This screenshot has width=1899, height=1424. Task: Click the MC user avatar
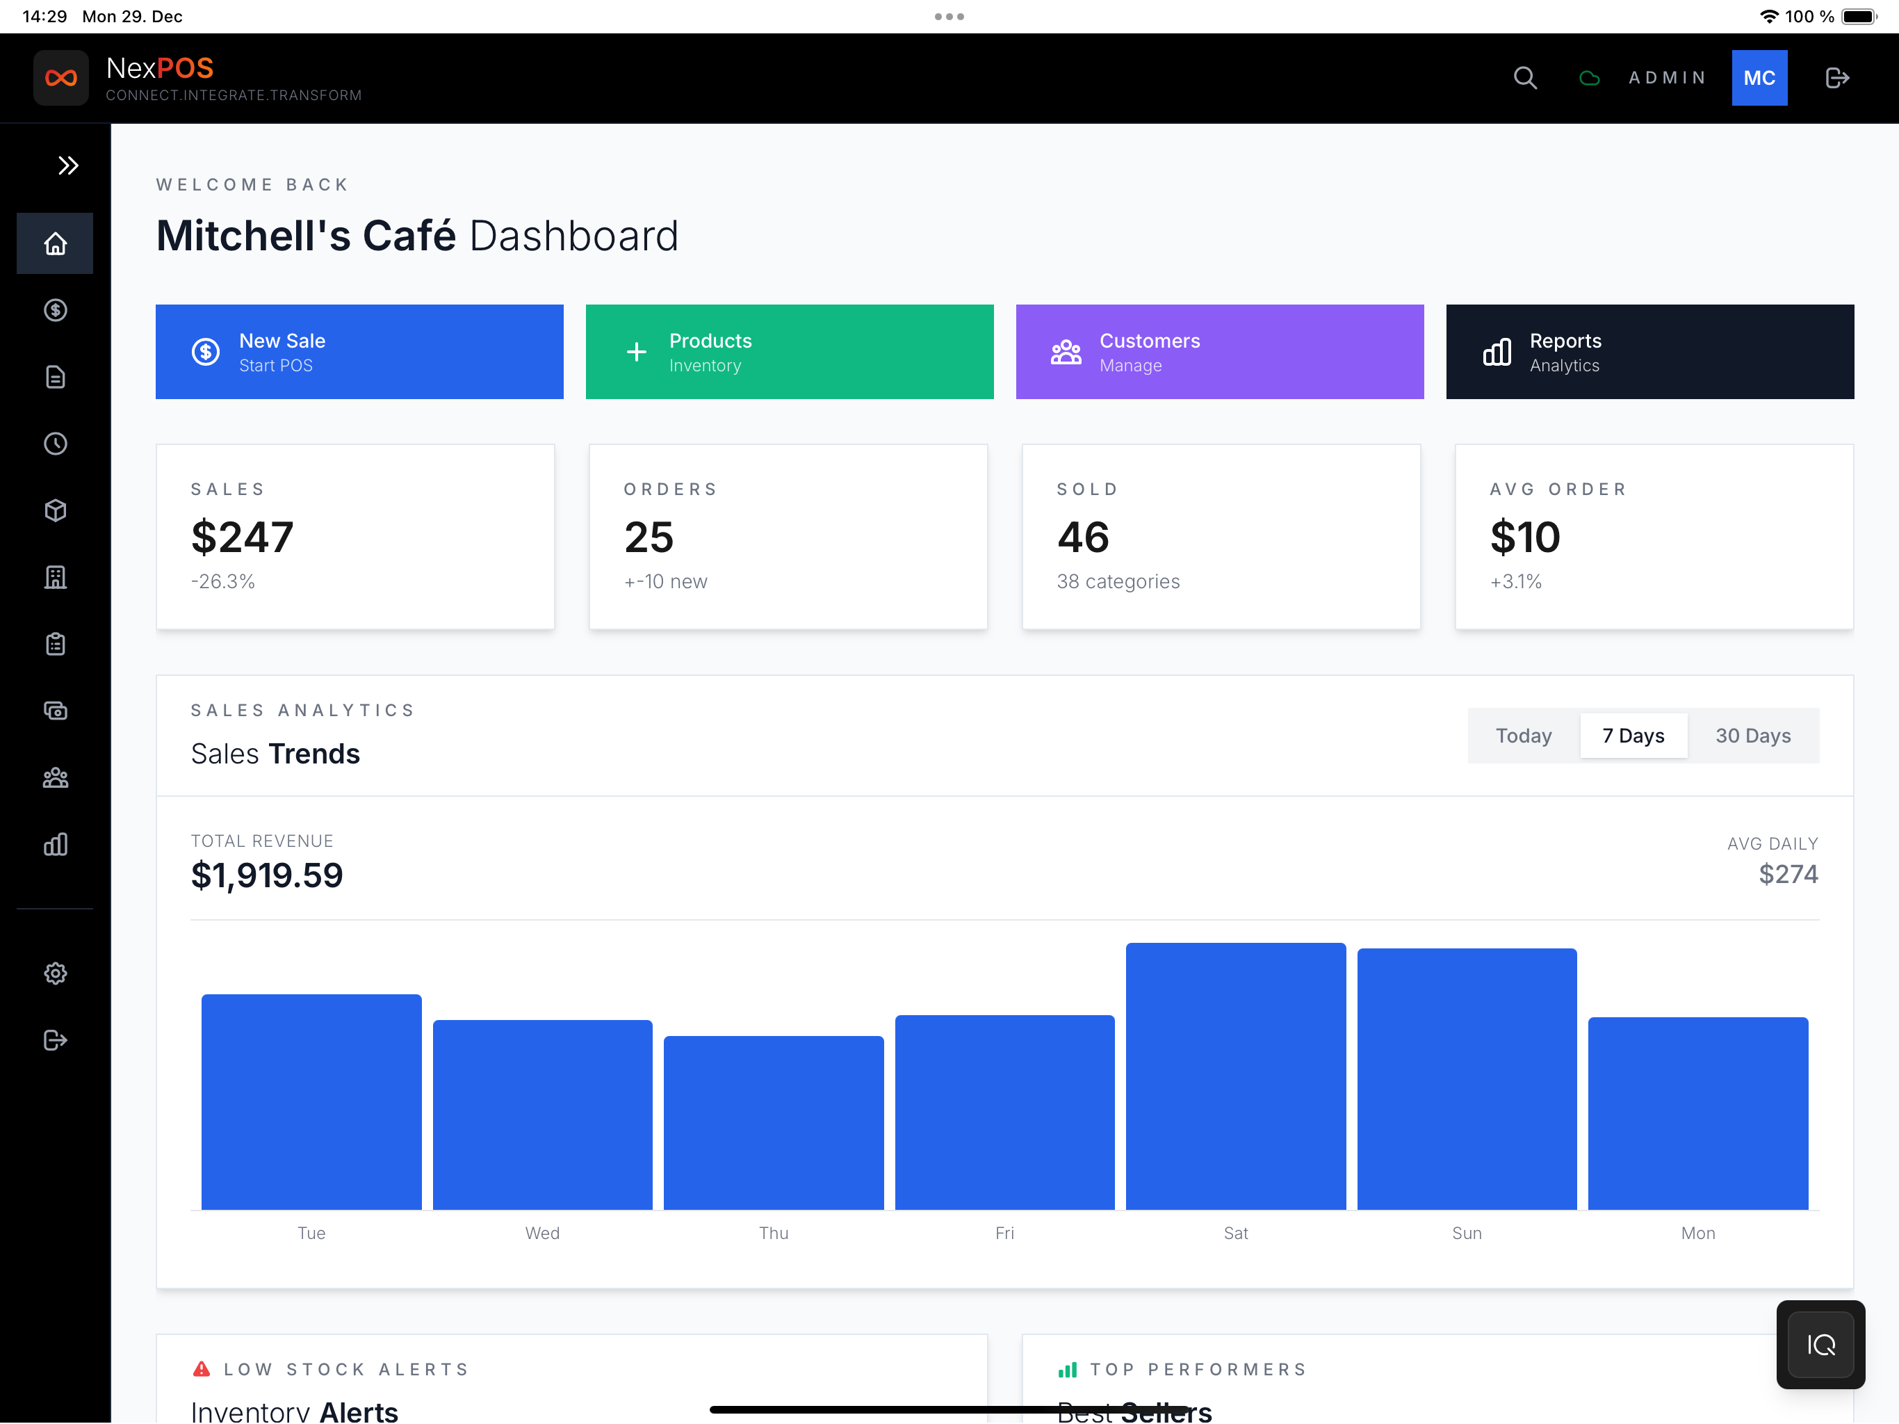pyautogui.click(x=1758, y=78)
